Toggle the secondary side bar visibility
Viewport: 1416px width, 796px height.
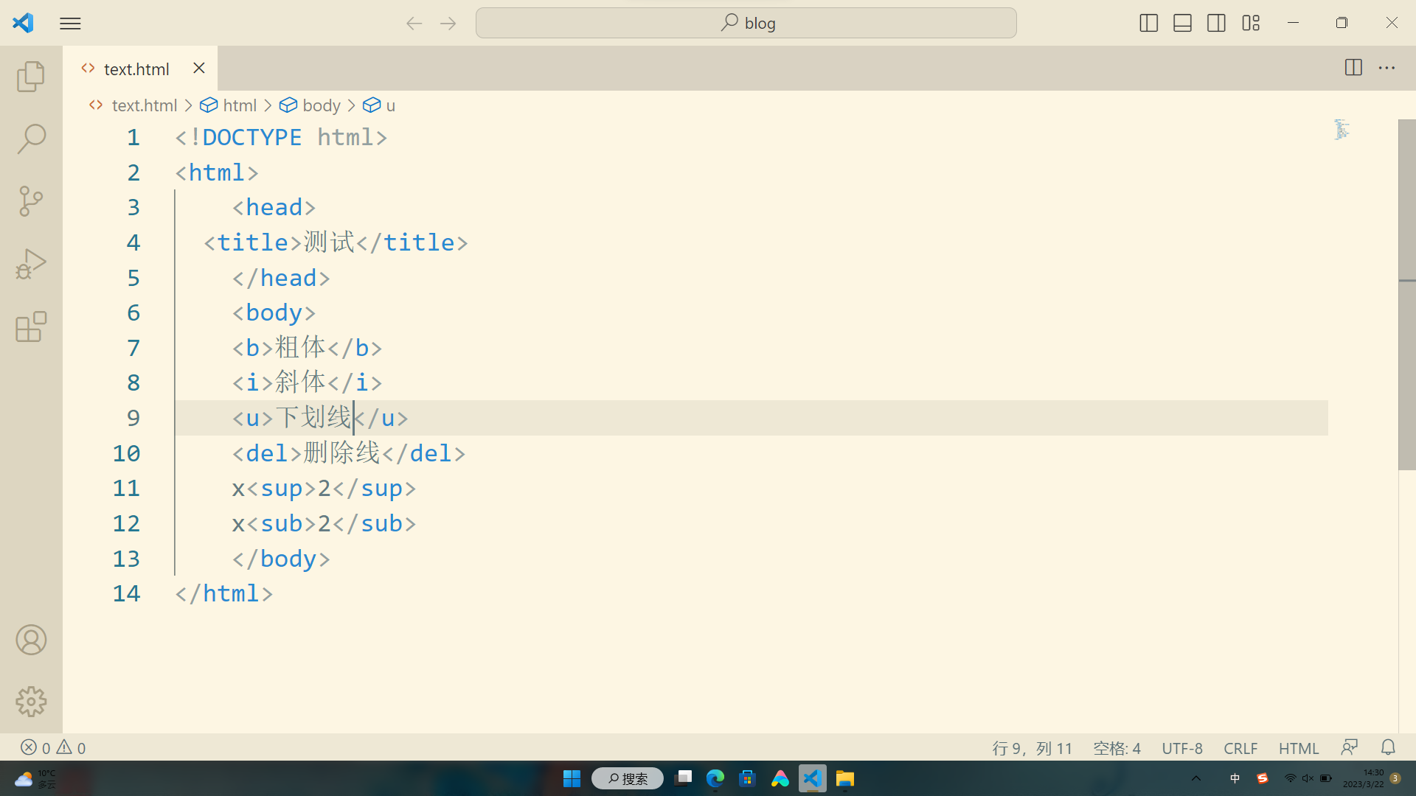[1216, 23]
